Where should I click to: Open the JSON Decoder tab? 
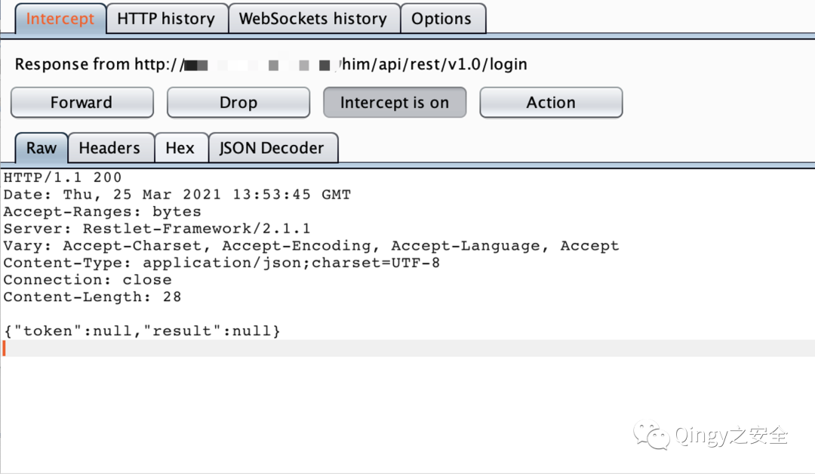(272, 148)
